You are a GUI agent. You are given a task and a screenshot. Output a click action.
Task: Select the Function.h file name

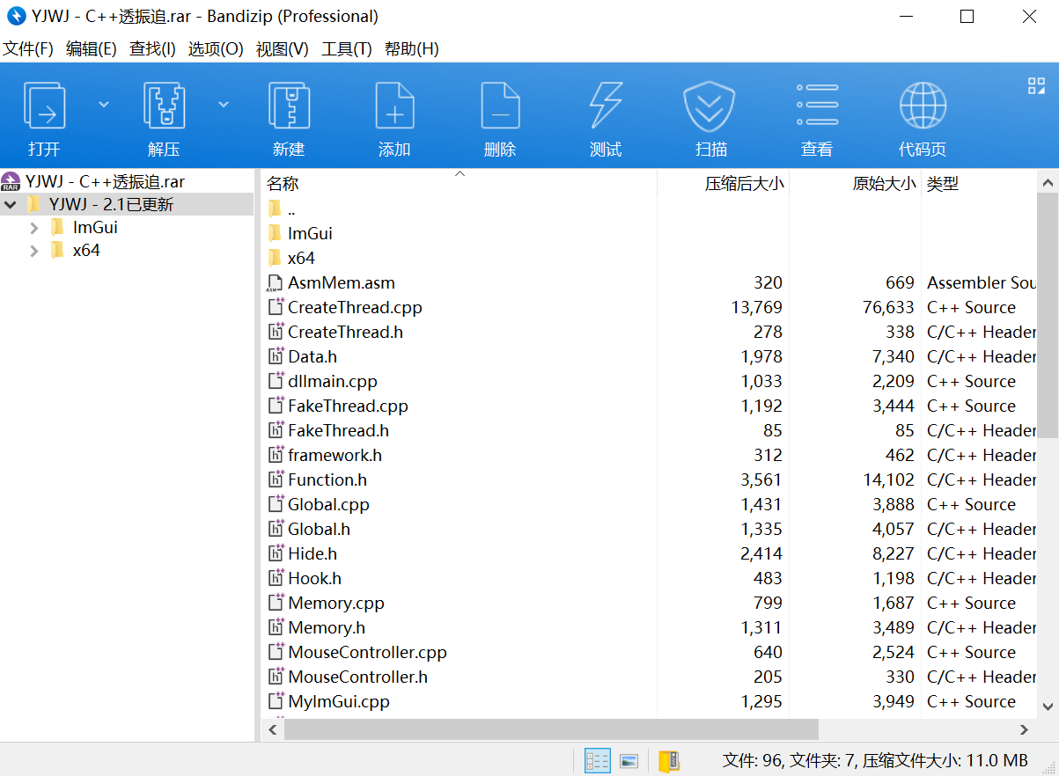[327, 480]
